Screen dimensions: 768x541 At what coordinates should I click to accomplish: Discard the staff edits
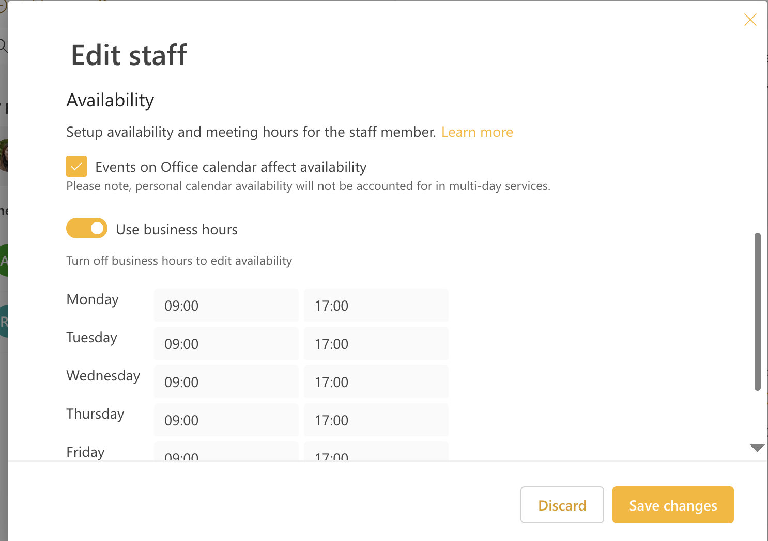point(562,505)
